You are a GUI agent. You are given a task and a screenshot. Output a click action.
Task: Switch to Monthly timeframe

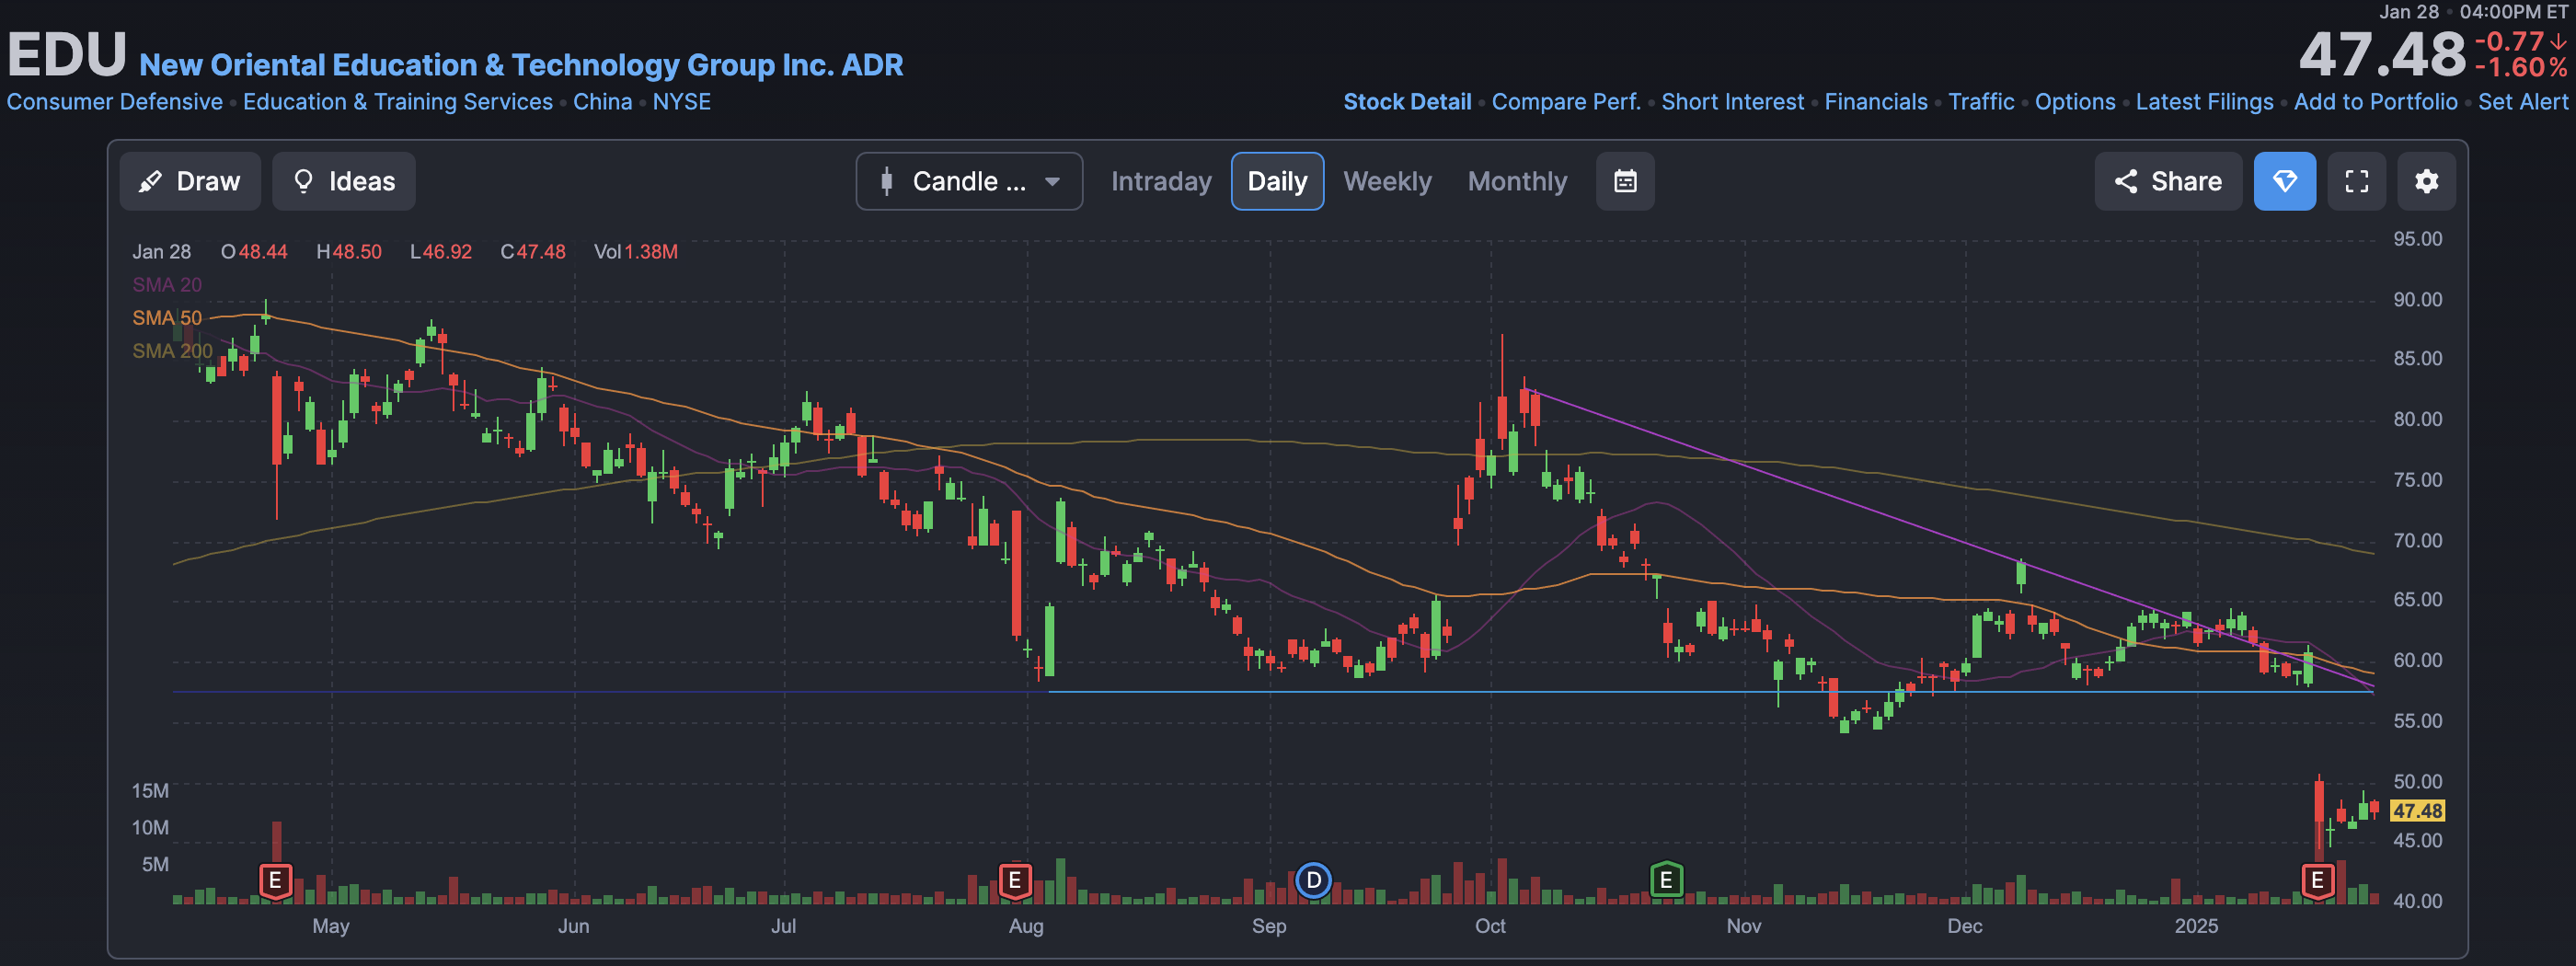pyautogui.click(x=1517, y=181)
